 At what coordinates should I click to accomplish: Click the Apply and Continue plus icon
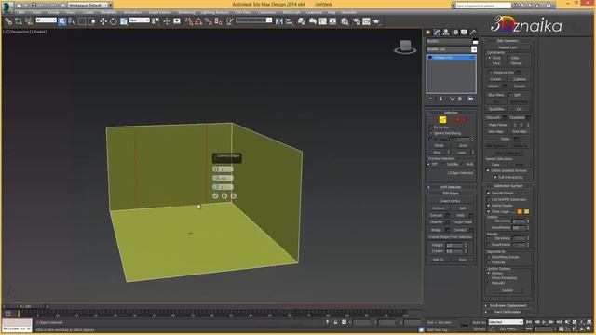pos(224,196)
